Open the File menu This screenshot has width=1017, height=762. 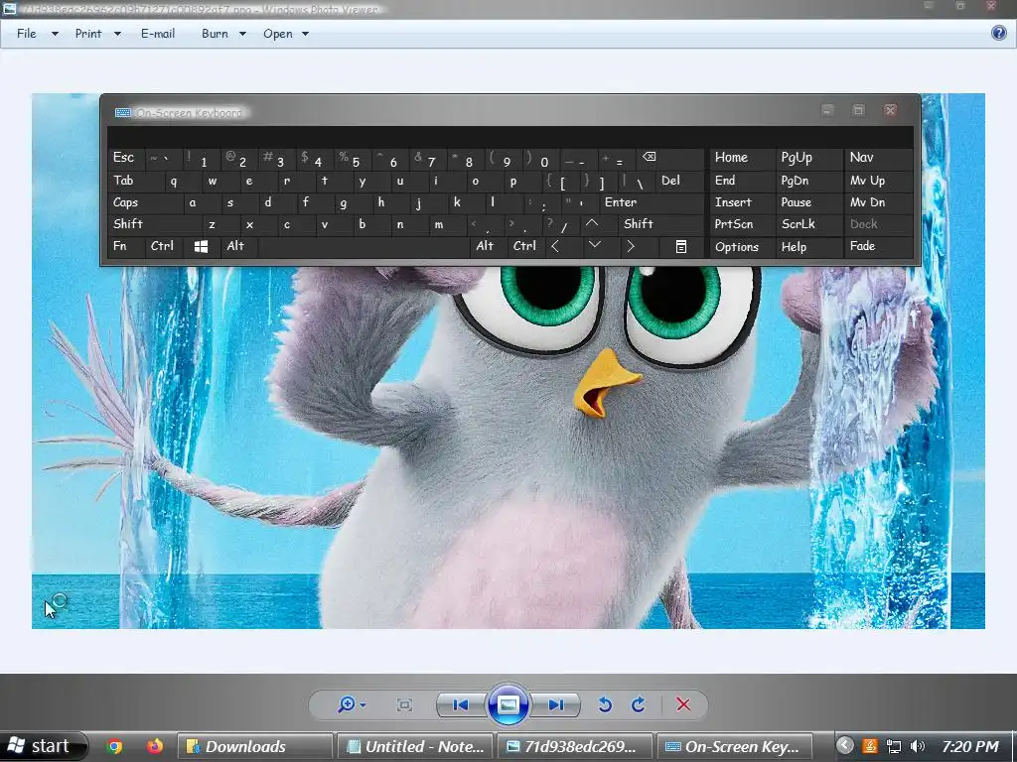point(27,33)
